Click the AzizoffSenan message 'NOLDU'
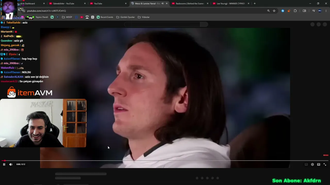Image resolution: width=330 pixels, height=185 pixels. click(x=27, y=72)
